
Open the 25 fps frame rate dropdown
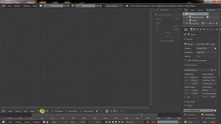coord(209,90)
